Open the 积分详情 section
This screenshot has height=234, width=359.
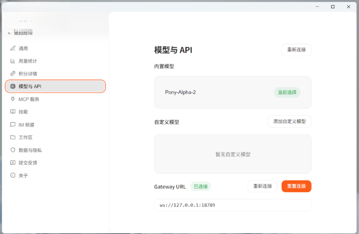pyautogui.click(x=55, y=74)
